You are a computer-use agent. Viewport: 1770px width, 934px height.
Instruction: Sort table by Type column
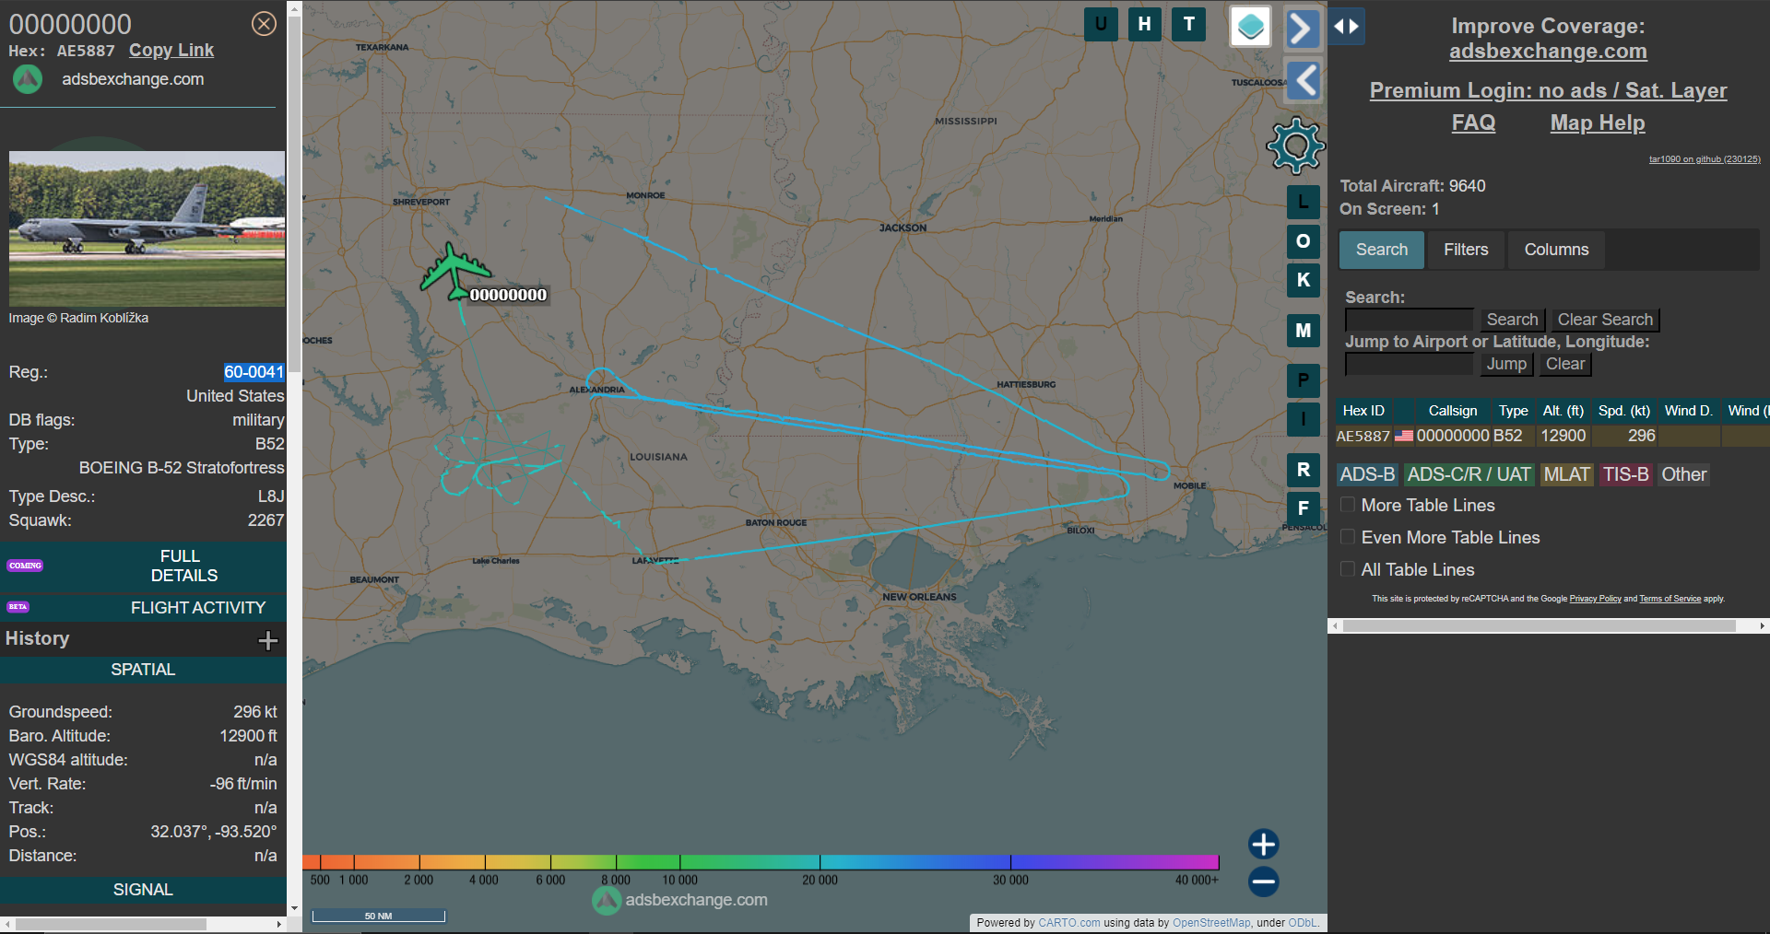(1513, 411)
